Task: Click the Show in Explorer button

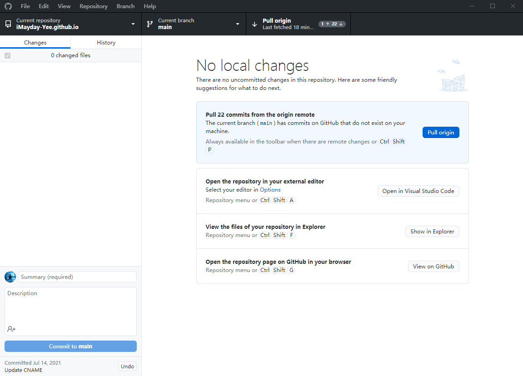Action: click(x=432, y=231)
